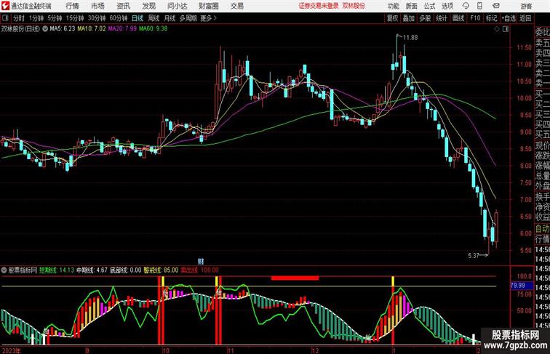Expand the 股票指标网 indicator settings circle
The width and height of the screenshot is (550, 354).
coord(4,270)
